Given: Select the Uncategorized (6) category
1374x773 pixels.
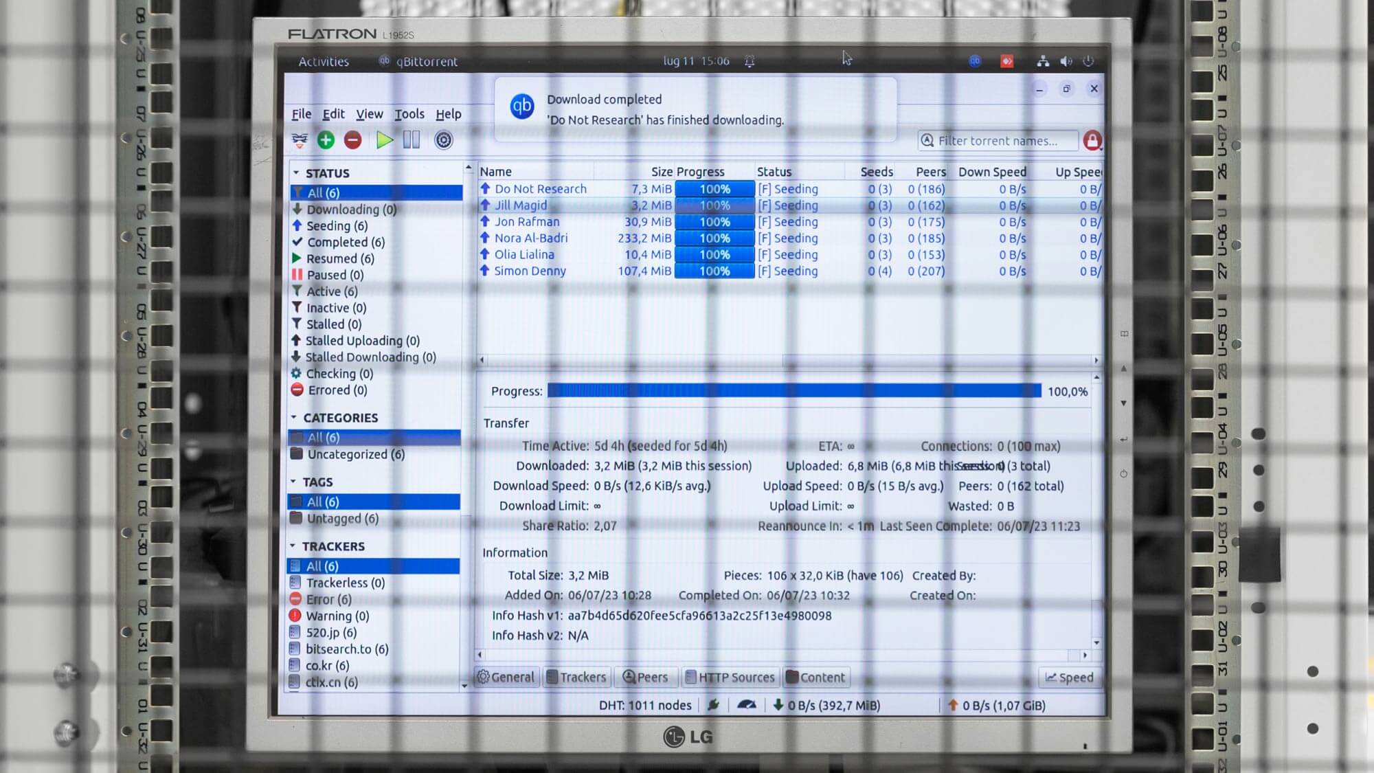Looking at the screenshot, I should pos(374,454).
